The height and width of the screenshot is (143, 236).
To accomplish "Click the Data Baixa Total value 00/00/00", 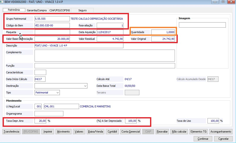I will [x=130, y=86].
